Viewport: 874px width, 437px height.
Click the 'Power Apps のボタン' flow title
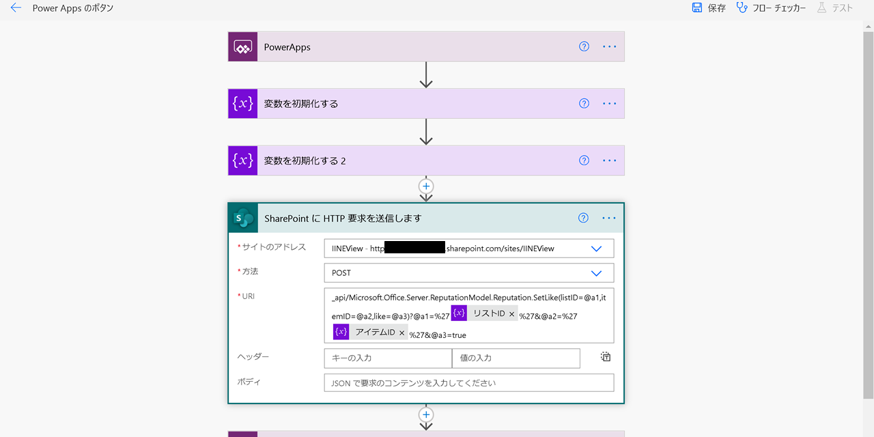[73, 8]
